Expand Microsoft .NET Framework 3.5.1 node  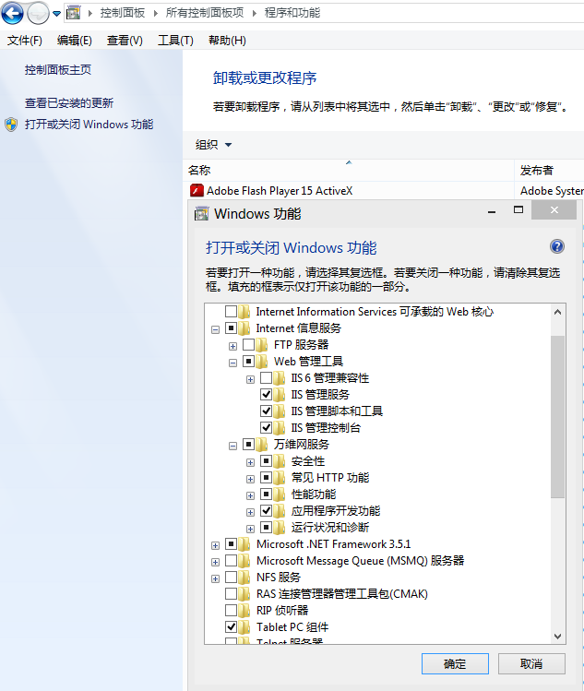(215, 546)
